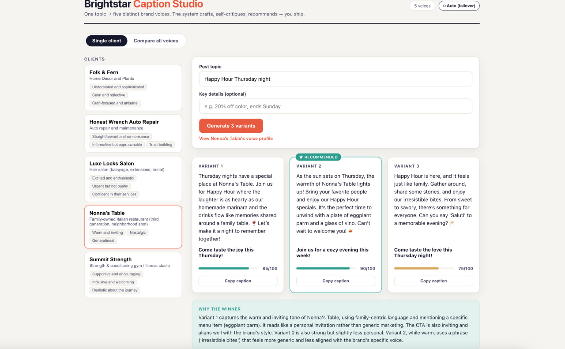Click Variant 1's 85/100 score bar
Viewport: 565px width, 349px height.
(x=228, y=268)
